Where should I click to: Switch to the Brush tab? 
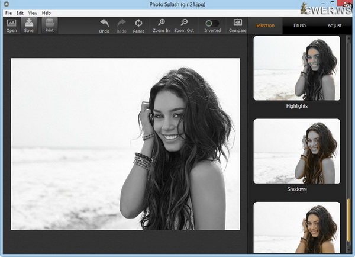(x=299, y=25)
